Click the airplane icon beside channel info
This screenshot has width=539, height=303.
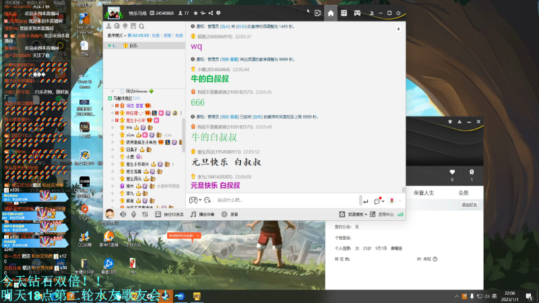(203, 13)
